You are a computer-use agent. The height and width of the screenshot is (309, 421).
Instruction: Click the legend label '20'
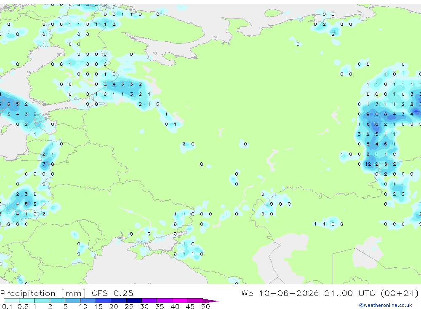tap(114, 306)
